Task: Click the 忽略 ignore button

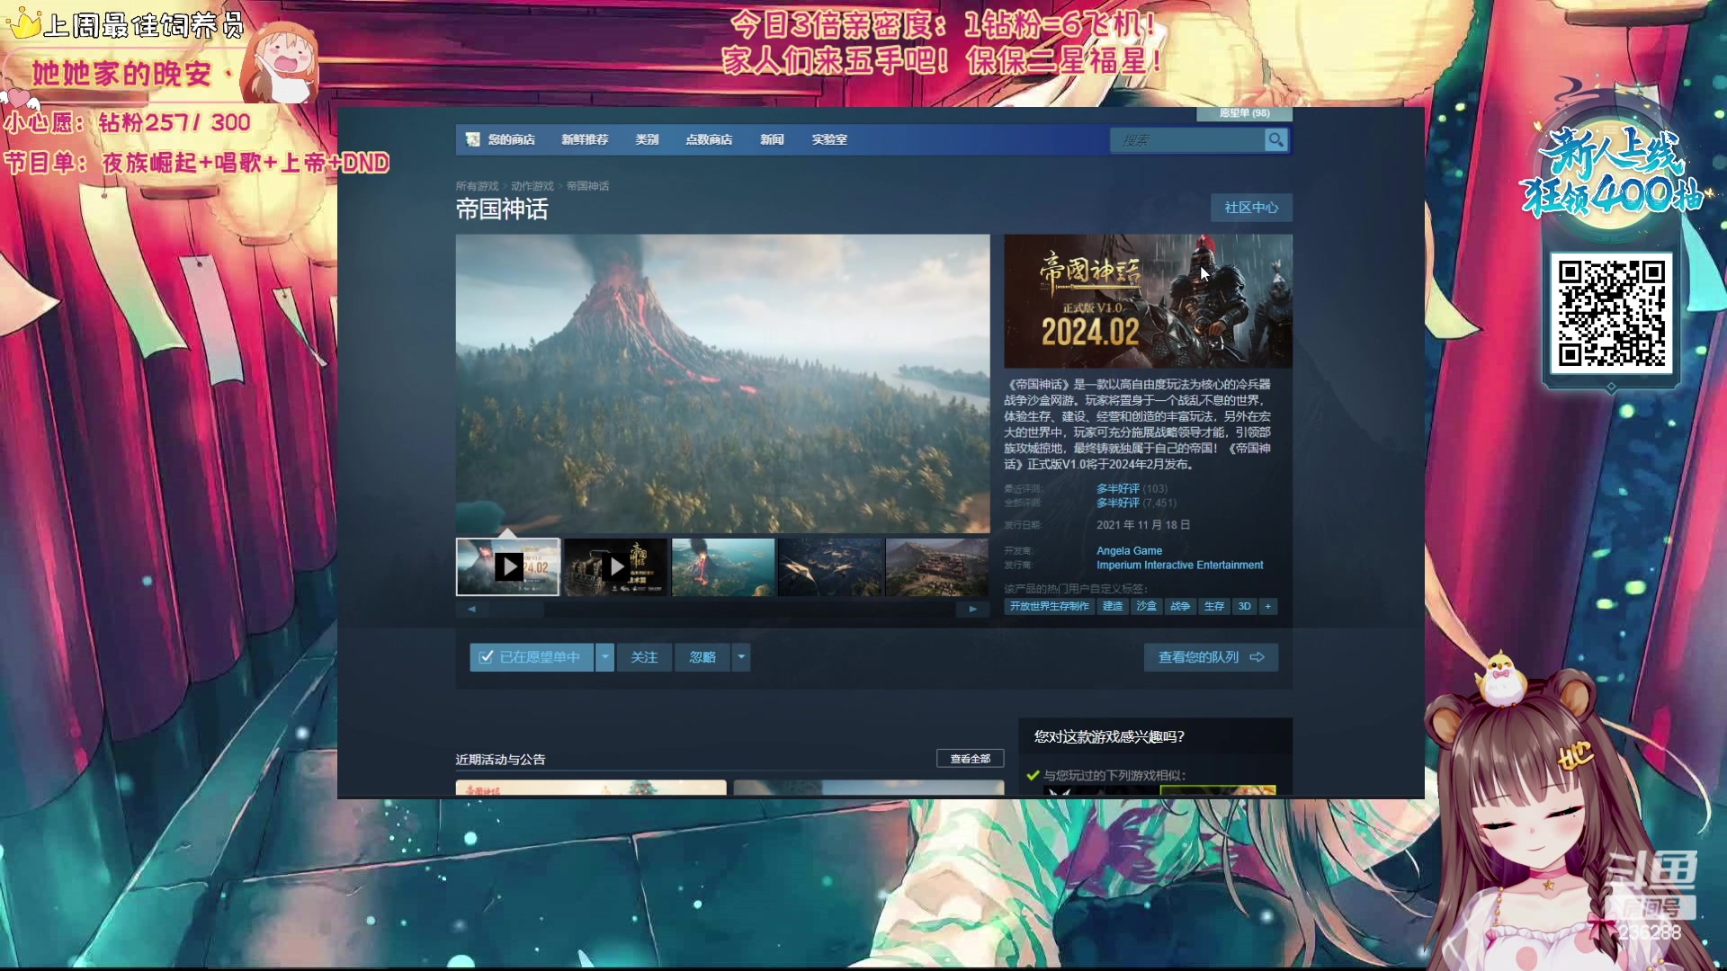Action: (702, 657)
